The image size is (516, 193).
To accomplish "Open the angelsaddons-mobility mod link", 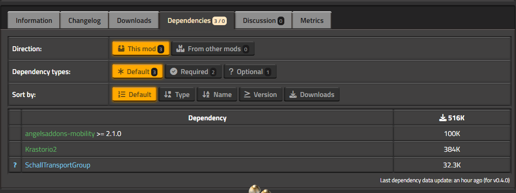I will (x=60, y=134).
